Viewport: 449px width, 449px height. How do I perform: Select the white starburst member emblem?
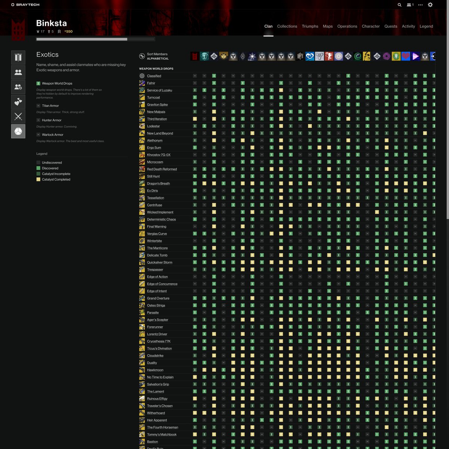tap(252, 56)
